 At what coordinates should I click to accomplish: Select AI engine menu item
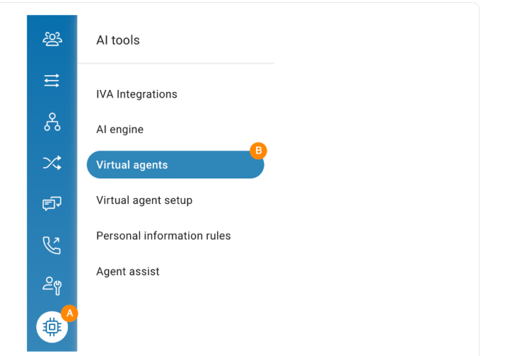click(x=120, y=130)
